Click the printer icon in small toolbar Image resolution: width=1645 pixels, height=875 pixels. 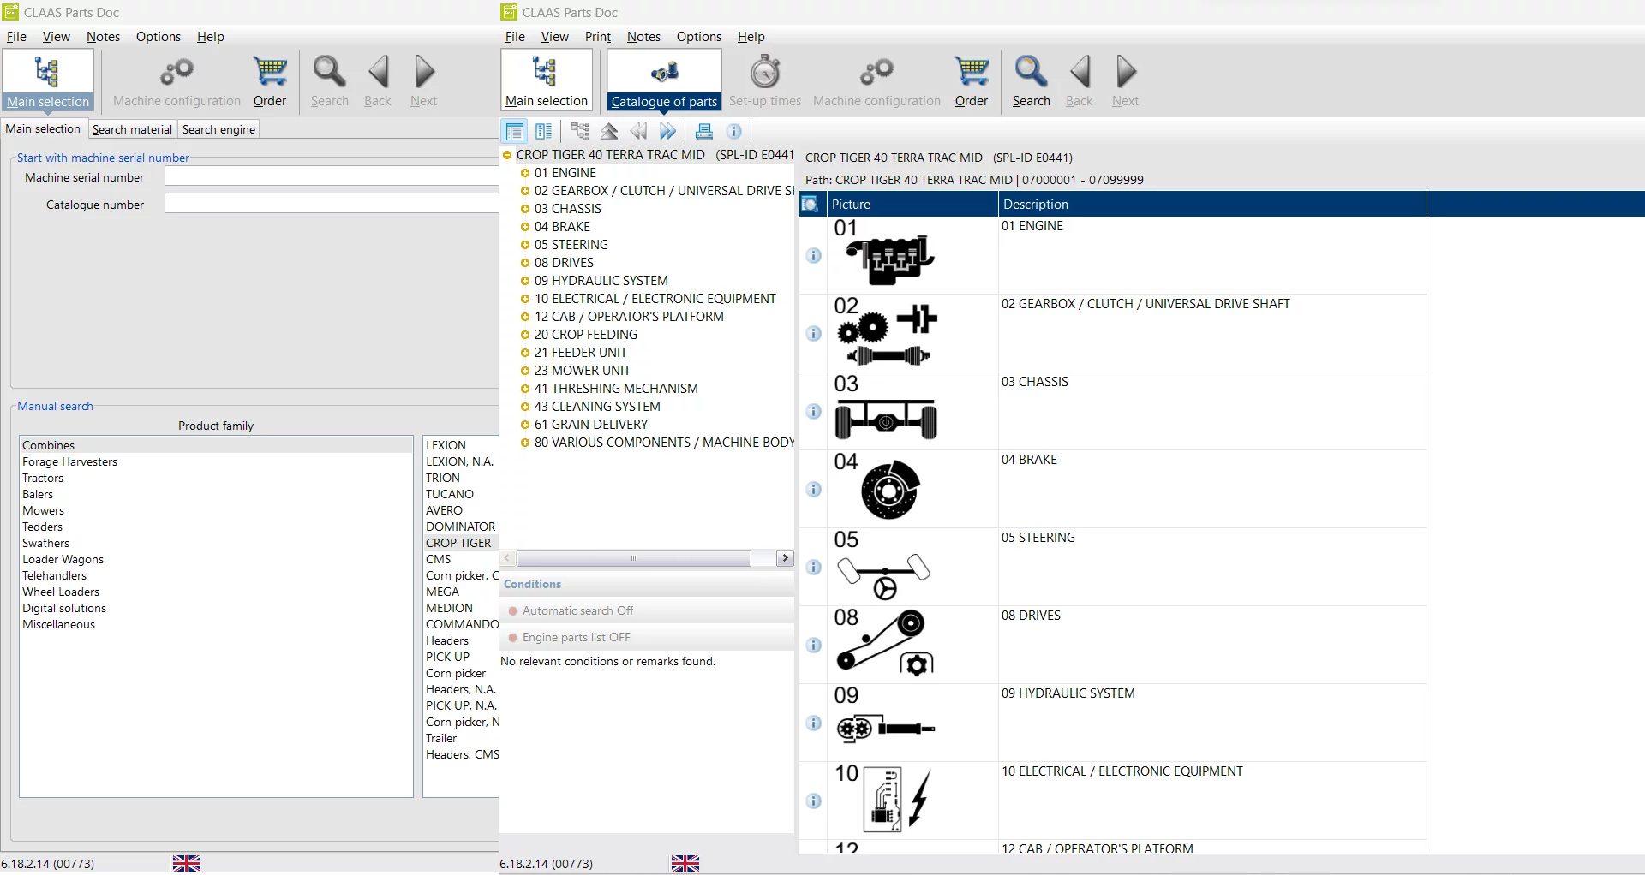(x=704, y=131)
